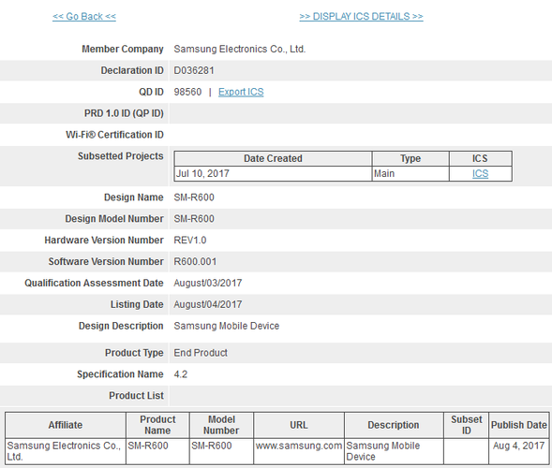
Task: Click the Design Model Number value SM-R600
Action: point(194,219)
